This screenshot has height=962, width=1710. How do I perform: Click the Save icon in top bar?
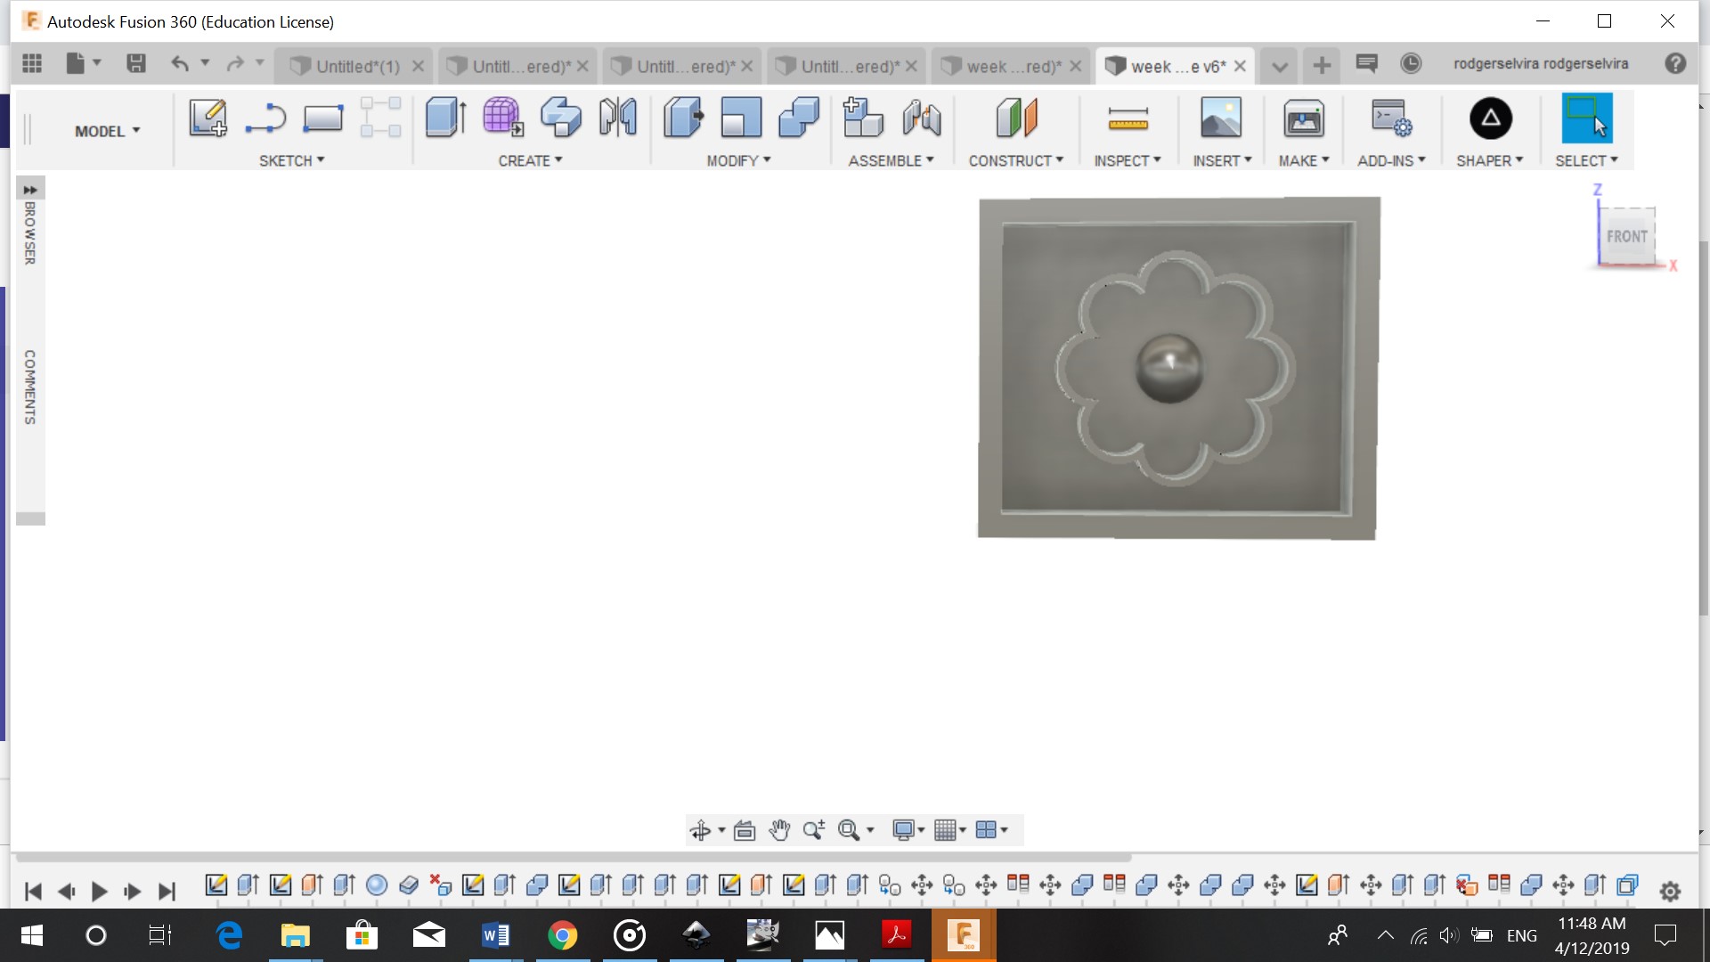136,63
